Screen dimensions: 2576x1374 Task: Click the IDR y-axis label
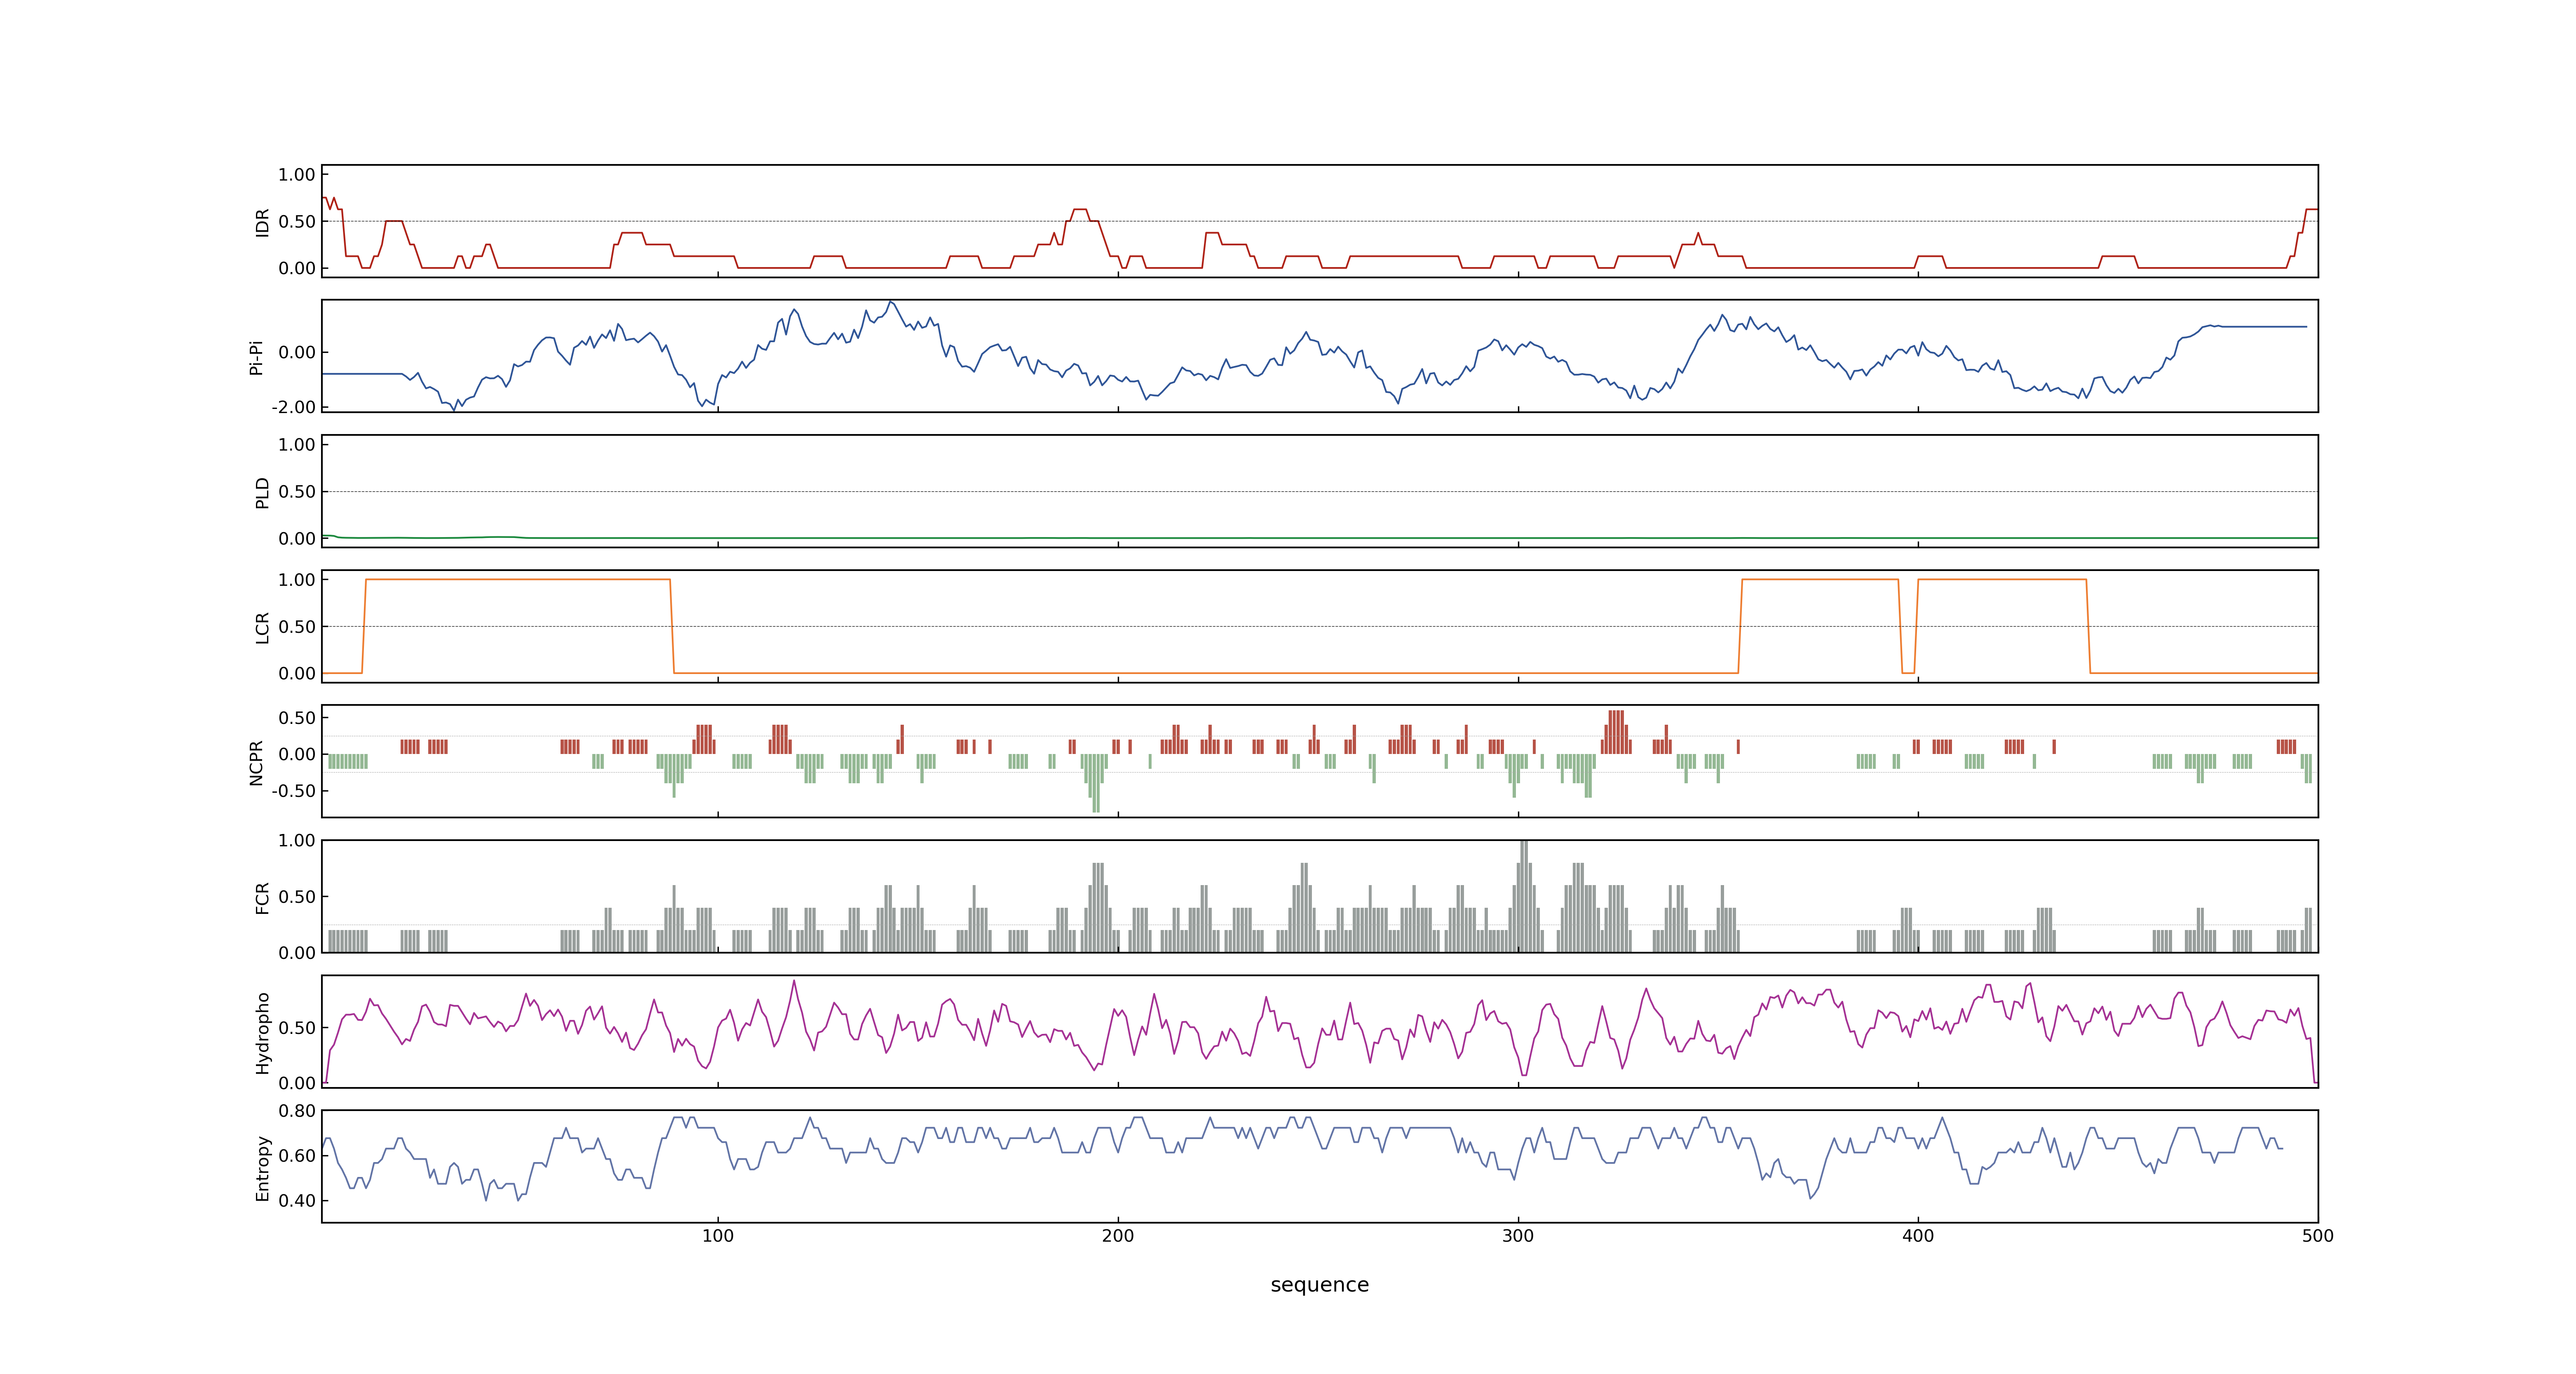coord(262,222)
